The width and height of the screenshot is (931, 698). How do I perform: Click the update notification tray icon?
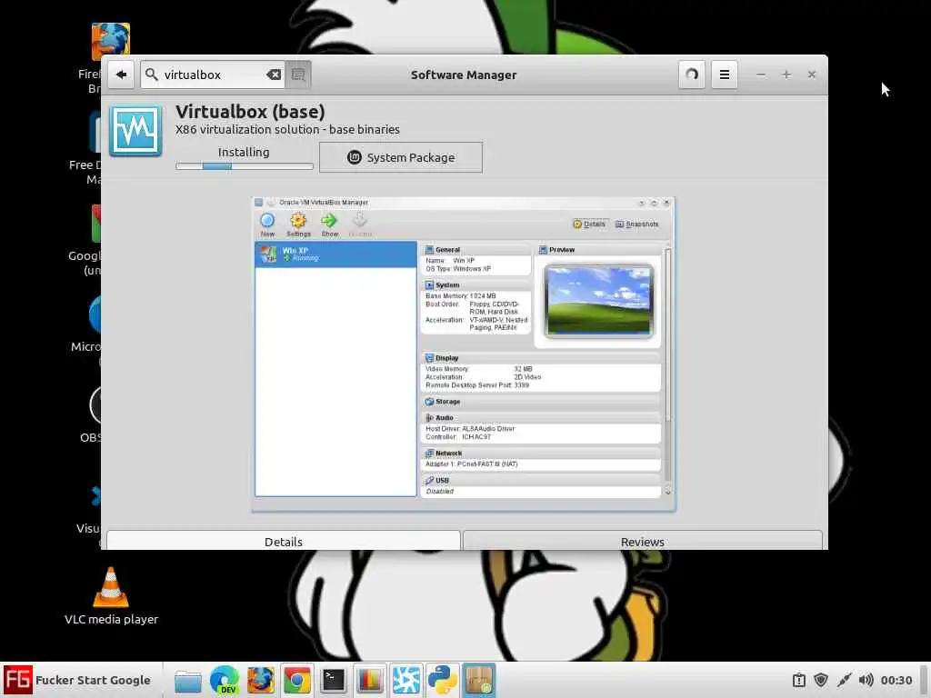point(799,680)
